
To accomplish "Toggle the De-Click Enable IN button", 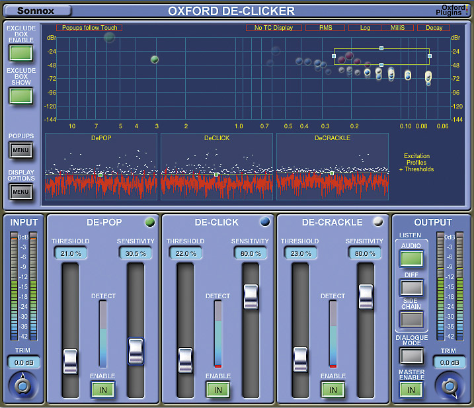I will click(x=218, y=390).
